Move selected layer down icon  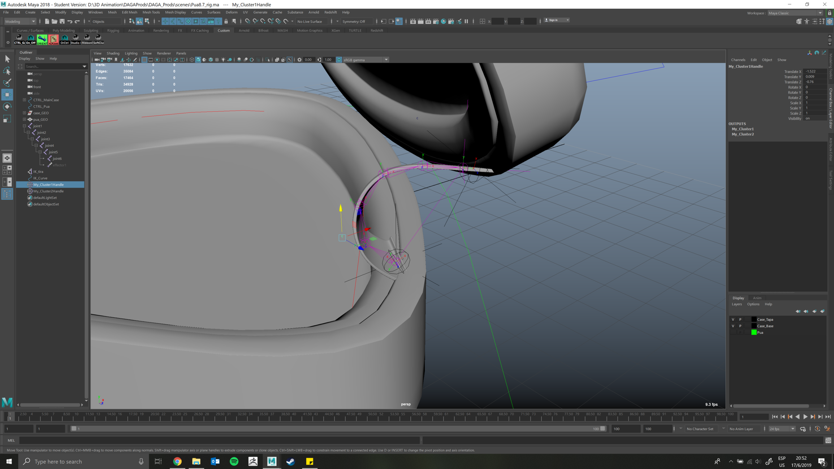click(x=806, y=311)
